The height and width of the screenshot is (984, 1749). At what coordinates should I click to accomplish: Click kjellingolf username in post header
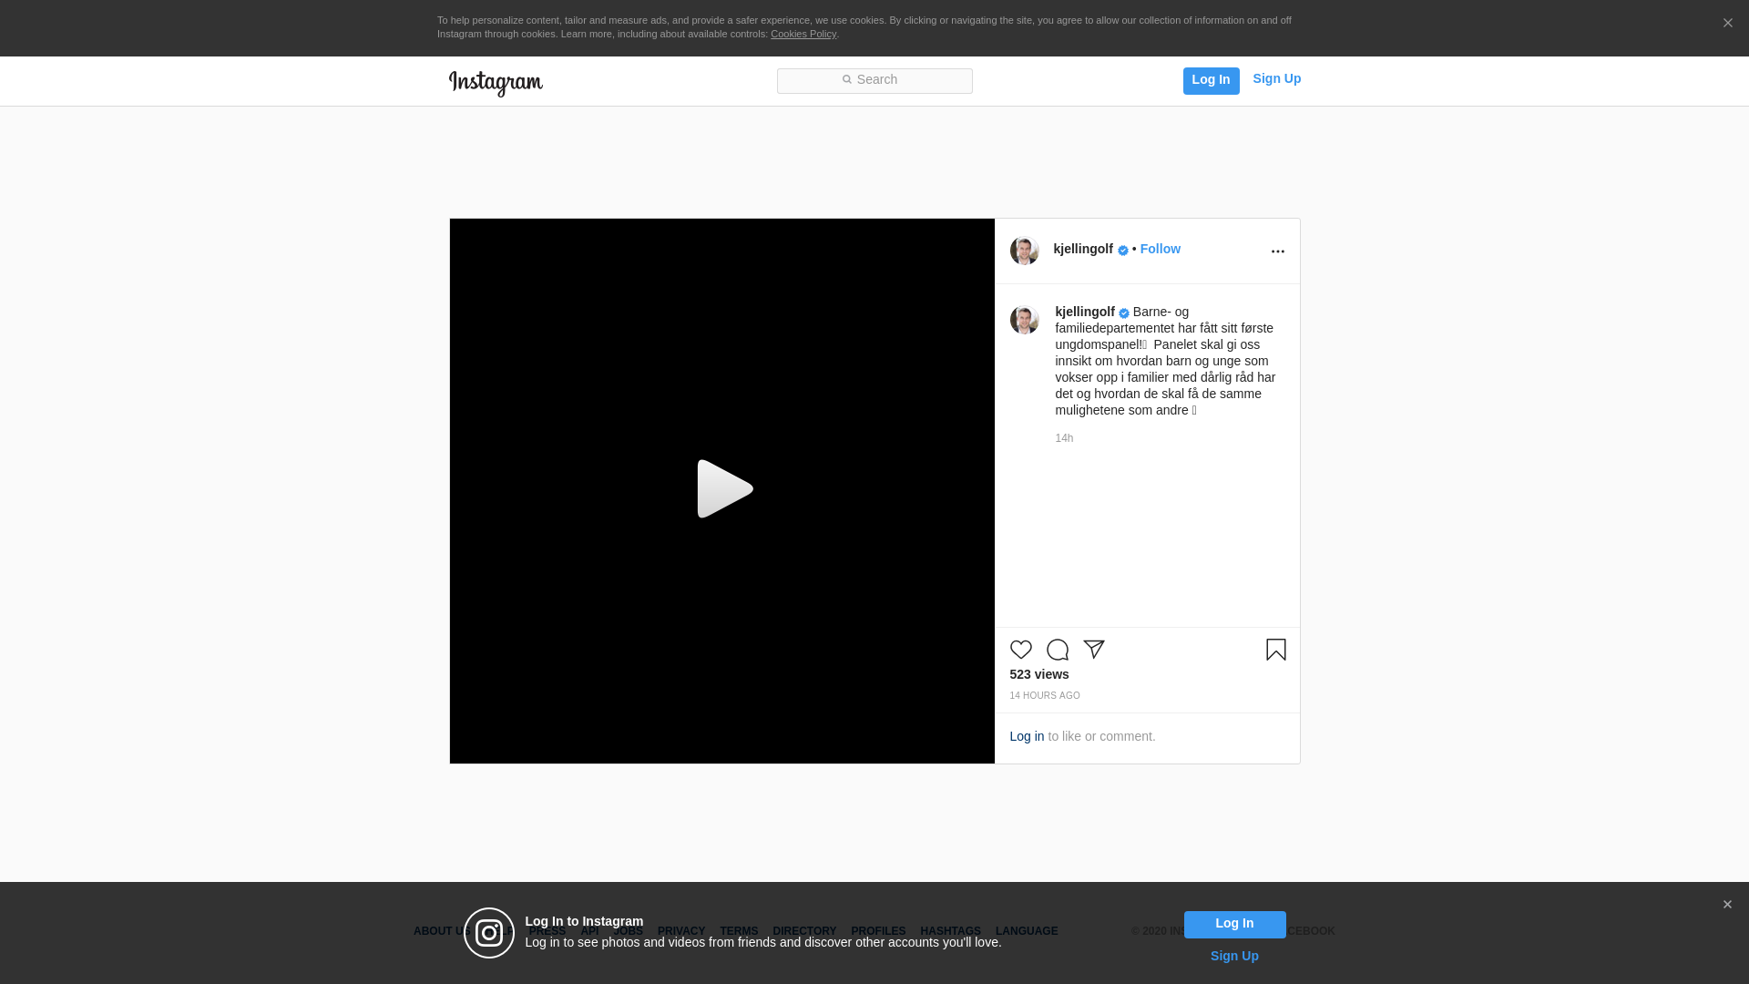(x=1083, y=249)
